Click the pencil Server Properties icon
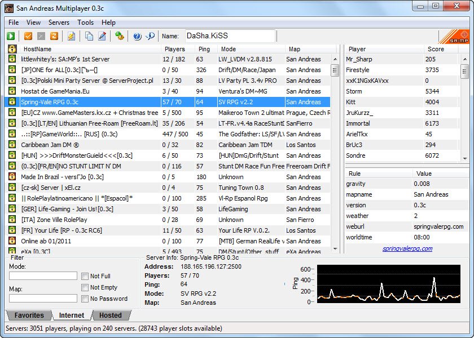Screen dimensions: 474x338 coord(102,36)
